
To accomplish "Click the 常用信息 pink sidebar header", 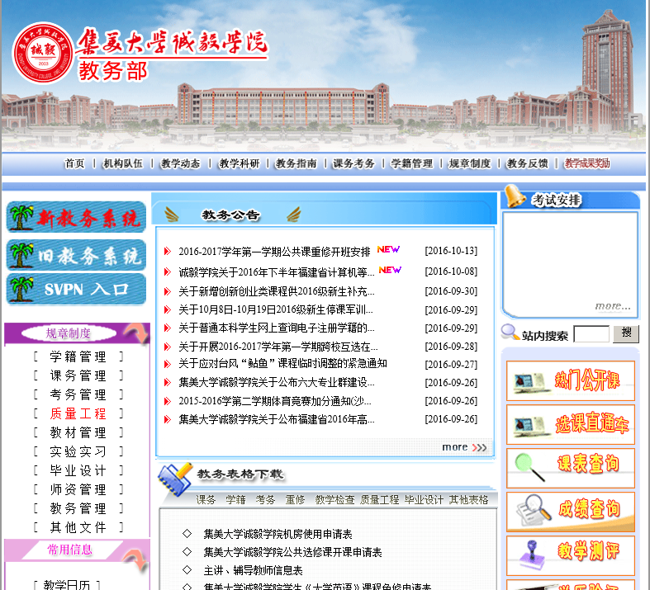I will point(77,550).
